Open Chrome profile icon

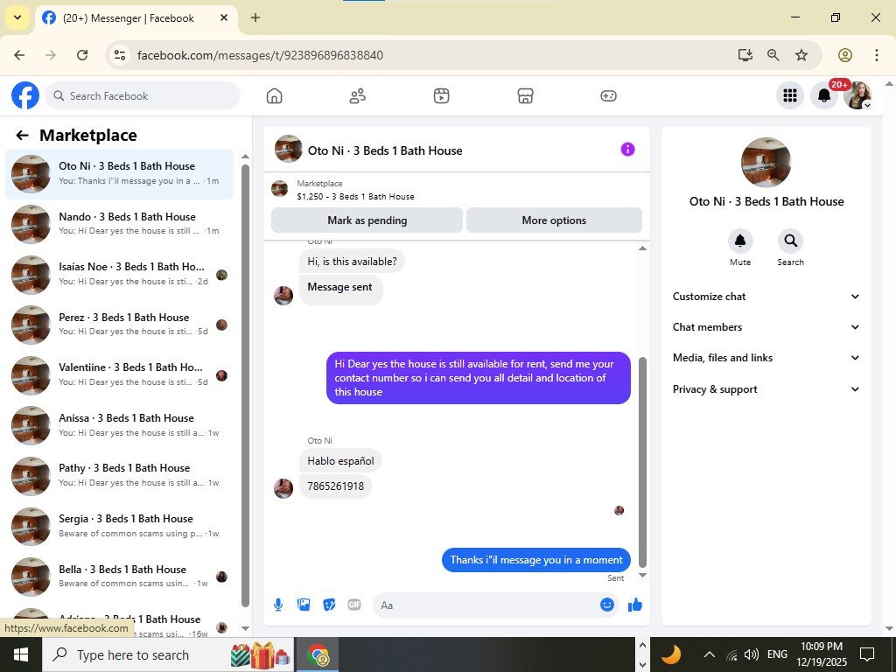point(845,55)
